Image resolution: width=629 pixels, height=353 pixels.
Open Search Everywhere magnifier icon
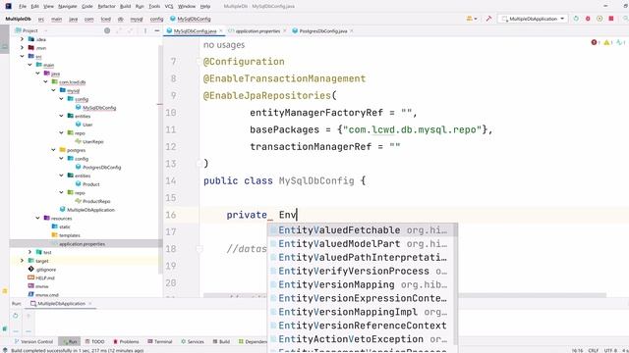(x=625, y=19)
